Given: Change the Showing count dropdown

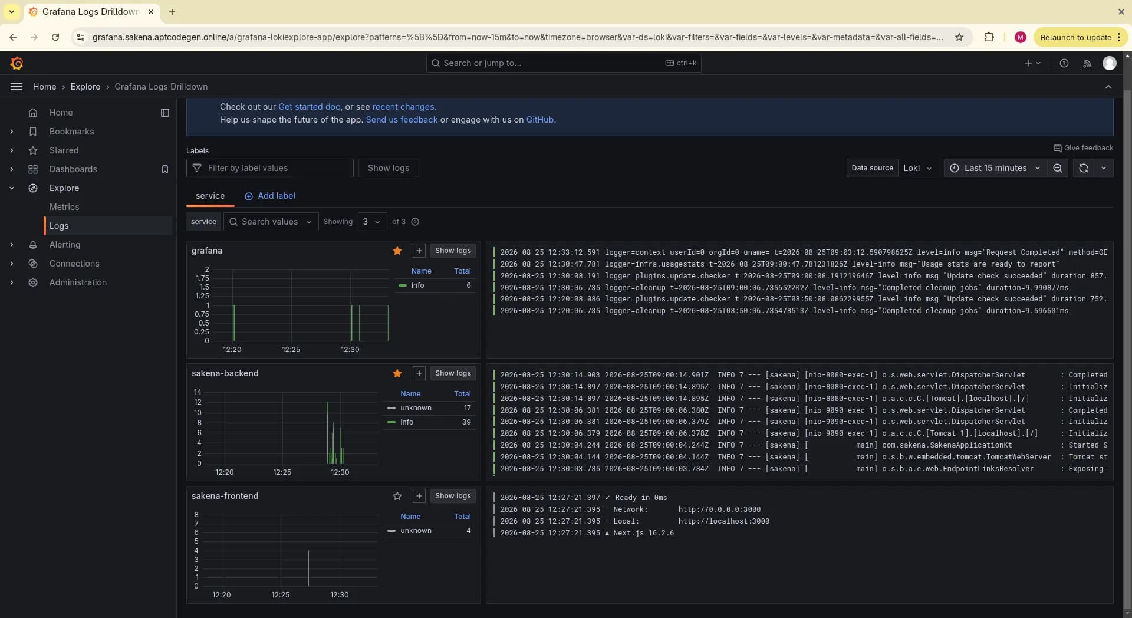Looking at the screenshot, I should [x=372, y=222].
